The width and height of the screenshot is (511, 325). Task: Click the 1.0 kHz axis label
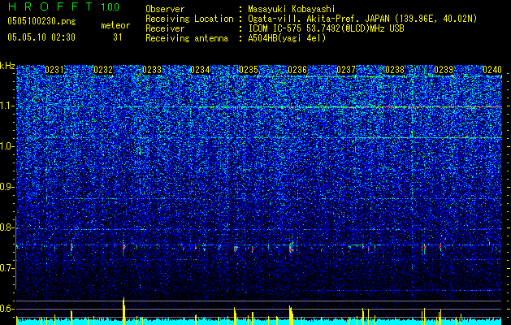(7, 146)
